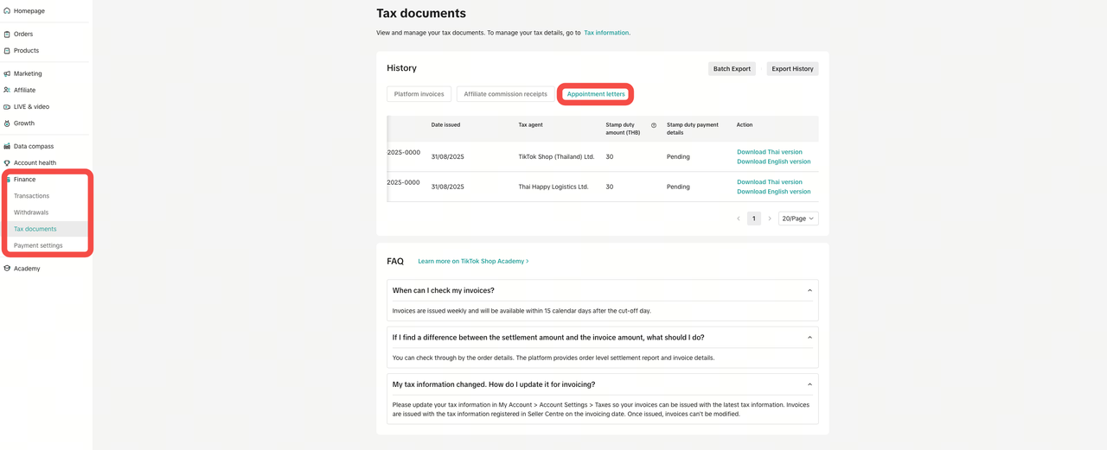
Task: Click the Products bag icon
Action: pyautogui.click(x=7, y=51)
